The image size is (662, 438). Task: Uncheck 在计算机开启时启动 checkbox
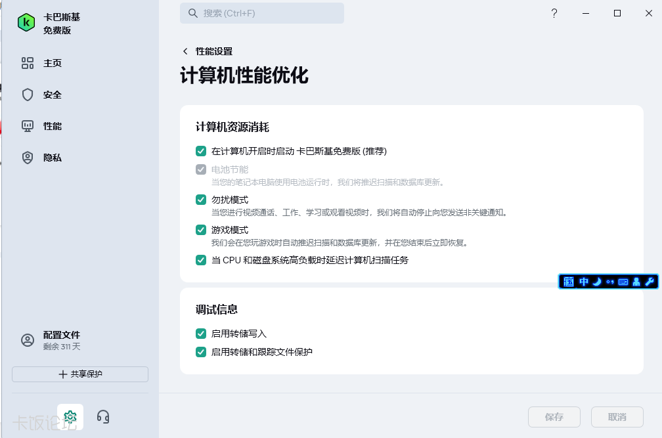[x=201, y=151]
